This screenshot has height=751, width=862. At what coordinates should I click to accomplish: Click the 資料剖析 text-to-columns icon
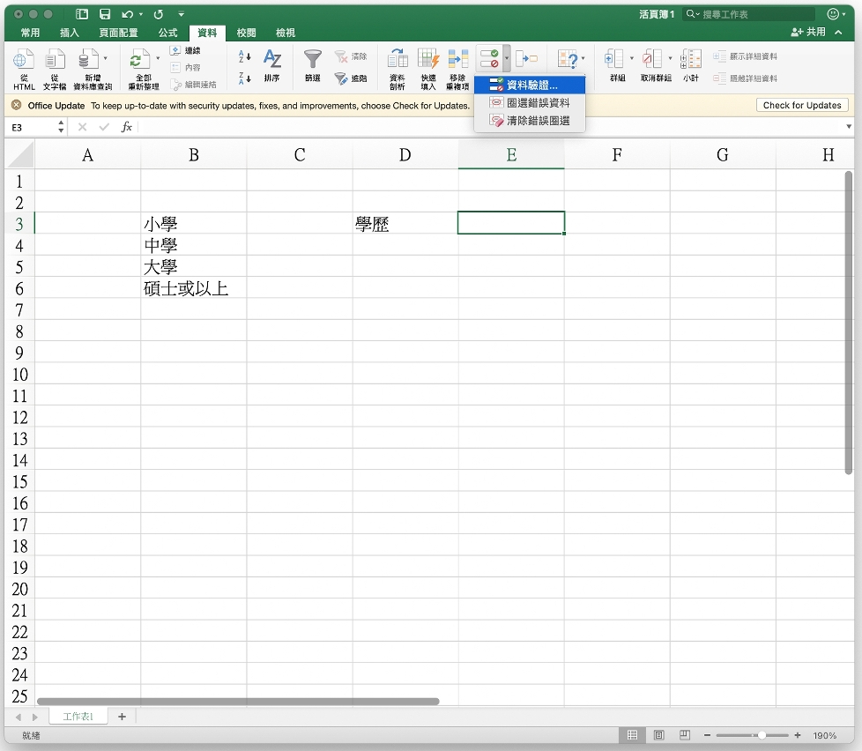coord(398,61)
